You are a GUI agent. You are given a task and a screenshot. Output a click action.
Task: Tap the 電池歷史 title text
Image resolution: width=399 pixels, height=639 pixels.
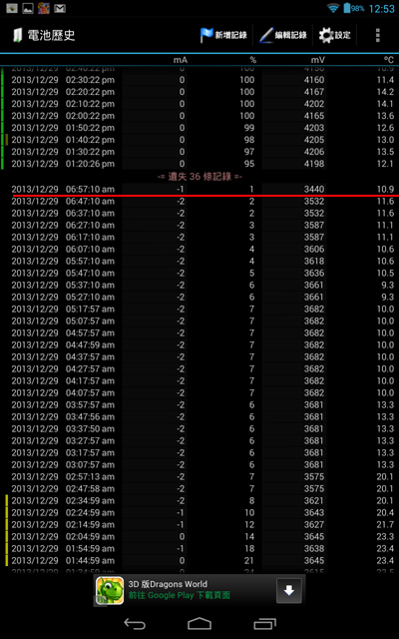(51, 36)
